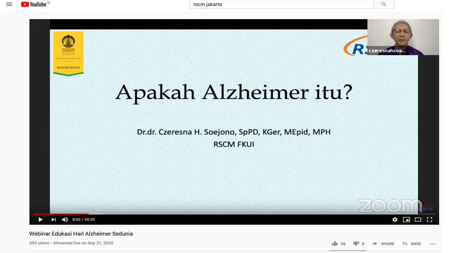Go to the YouTube home logo
The height and width of the screenshot is (253, 450).
coord(34,5)
